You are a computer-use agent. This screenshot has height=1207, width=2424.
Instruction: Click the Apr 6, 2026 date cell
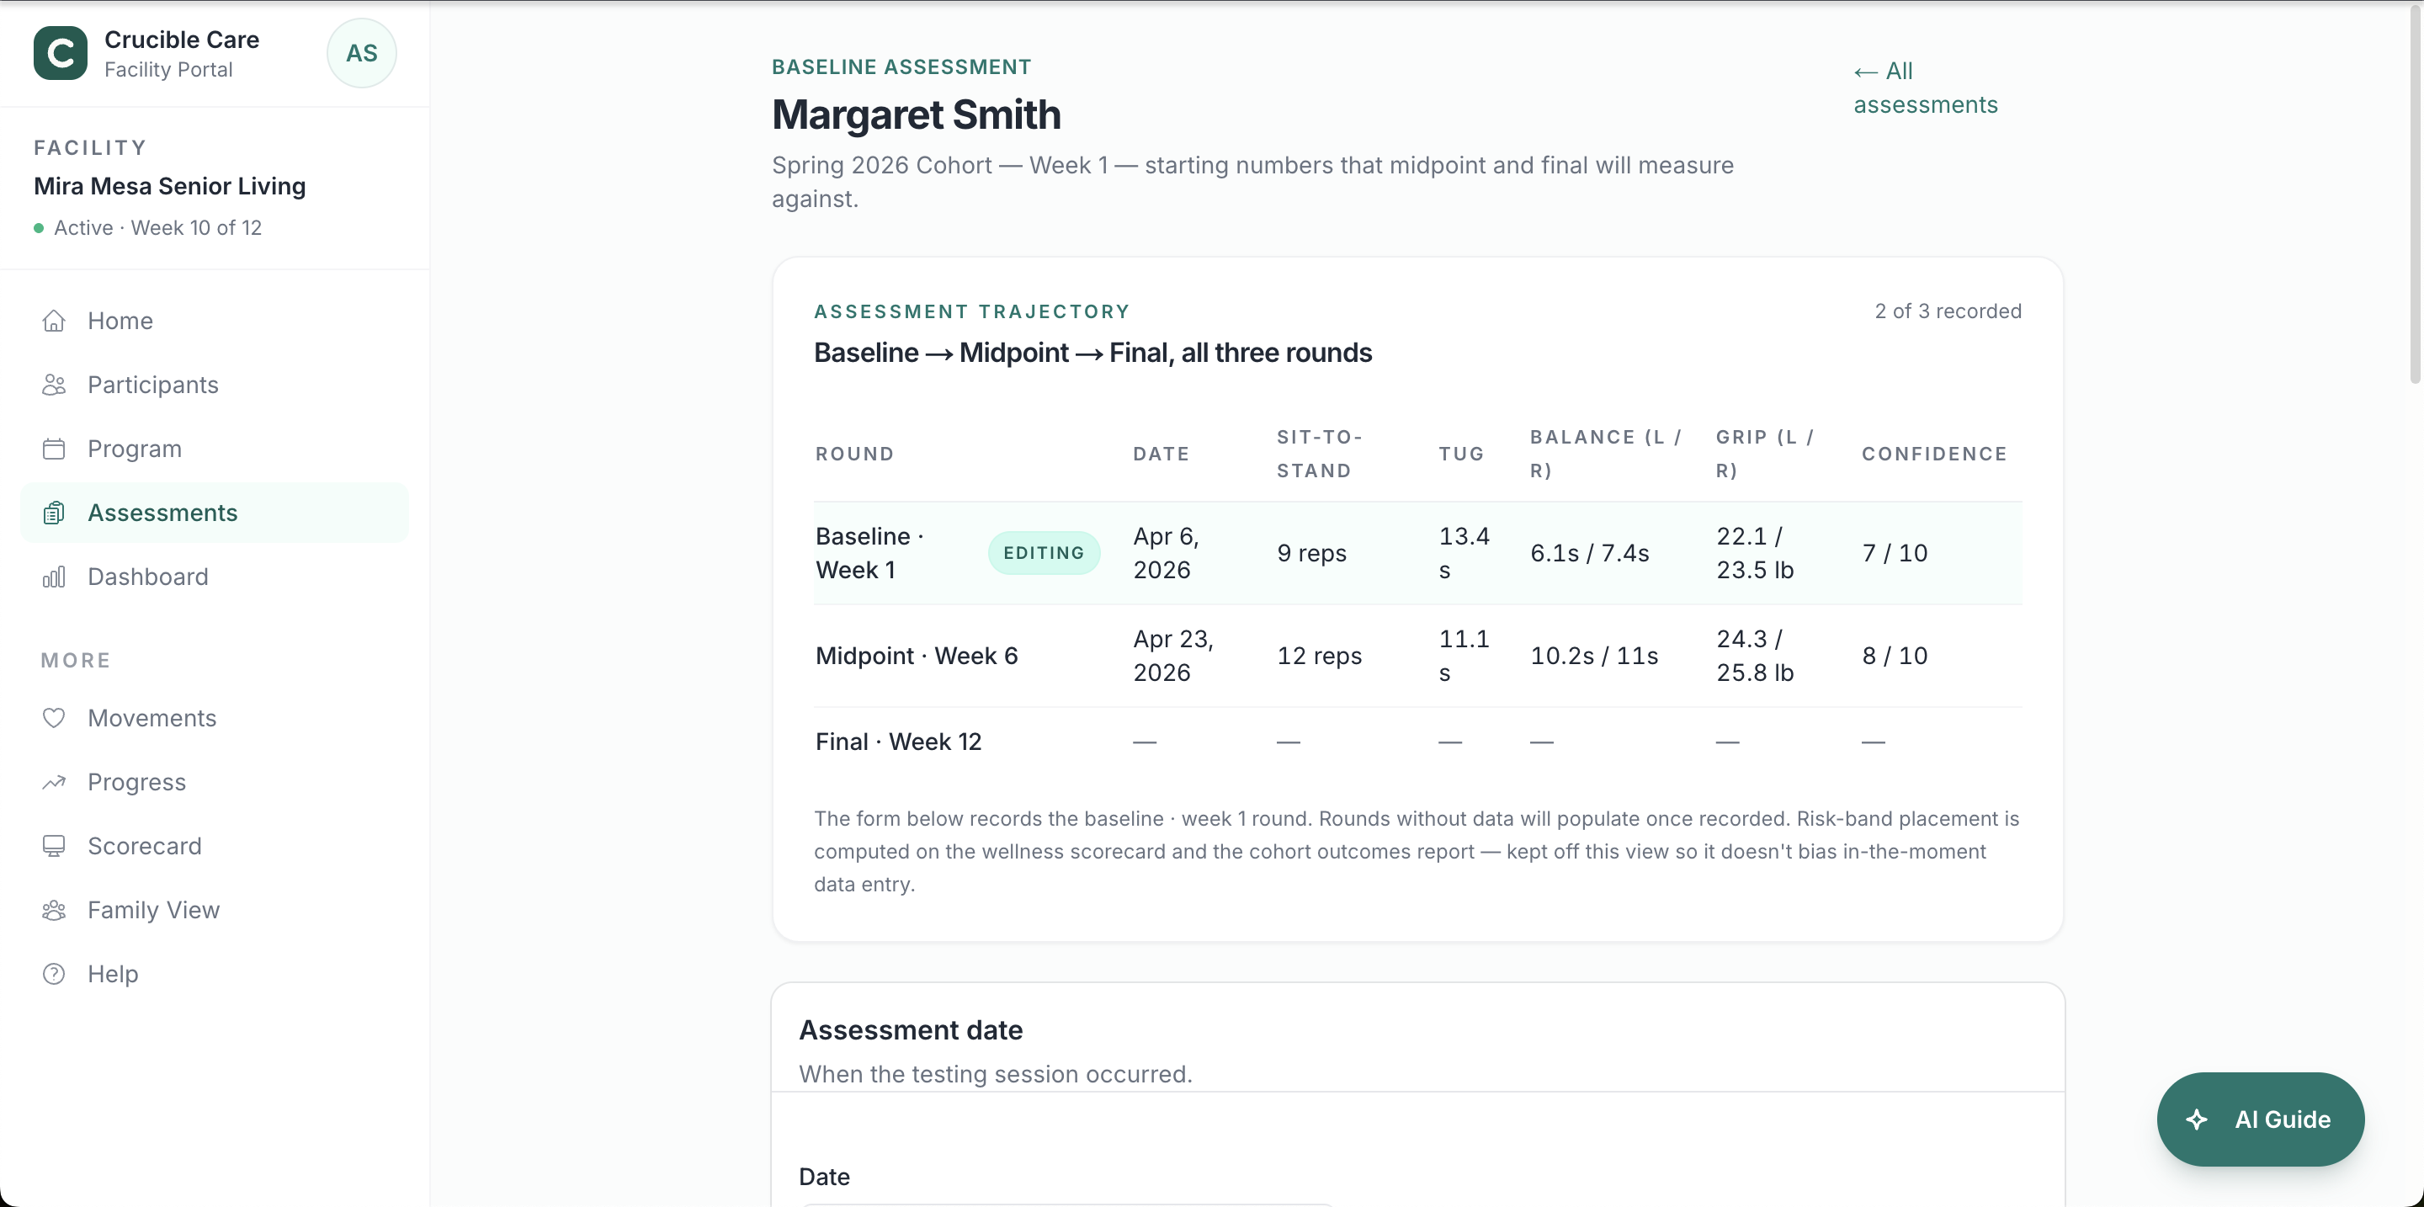pos(1166,553)
